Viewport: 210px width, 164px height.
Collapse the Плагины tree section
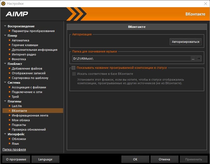point(5,101)
